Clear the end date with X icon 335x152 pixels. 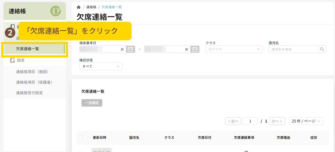pos(187,49)
